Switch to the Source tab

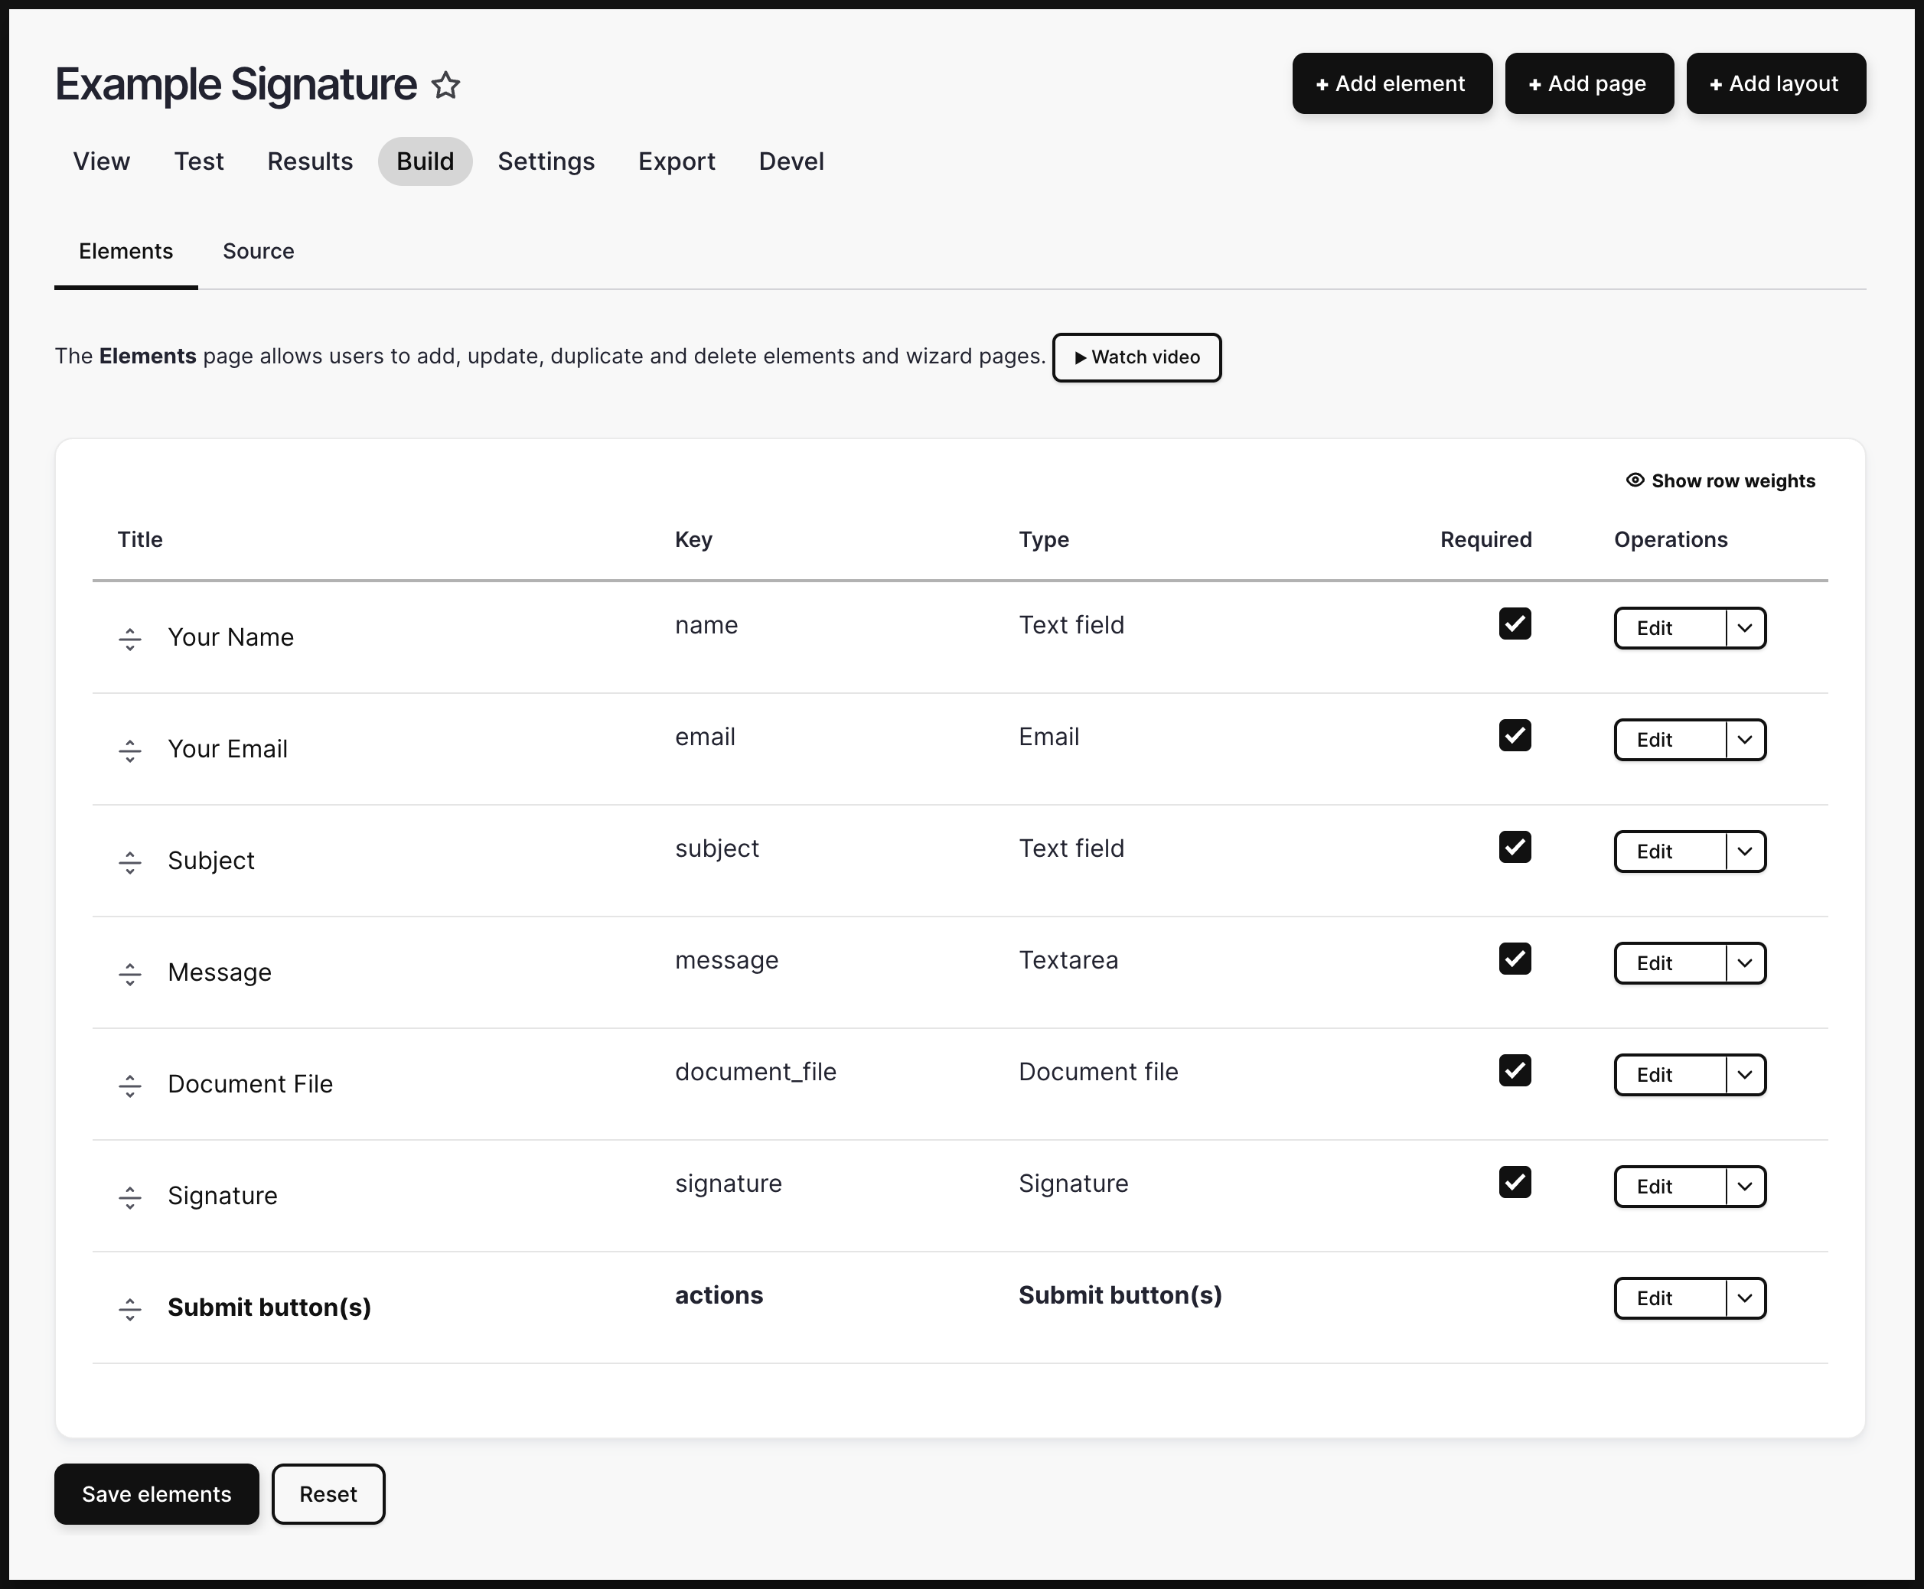258,252
